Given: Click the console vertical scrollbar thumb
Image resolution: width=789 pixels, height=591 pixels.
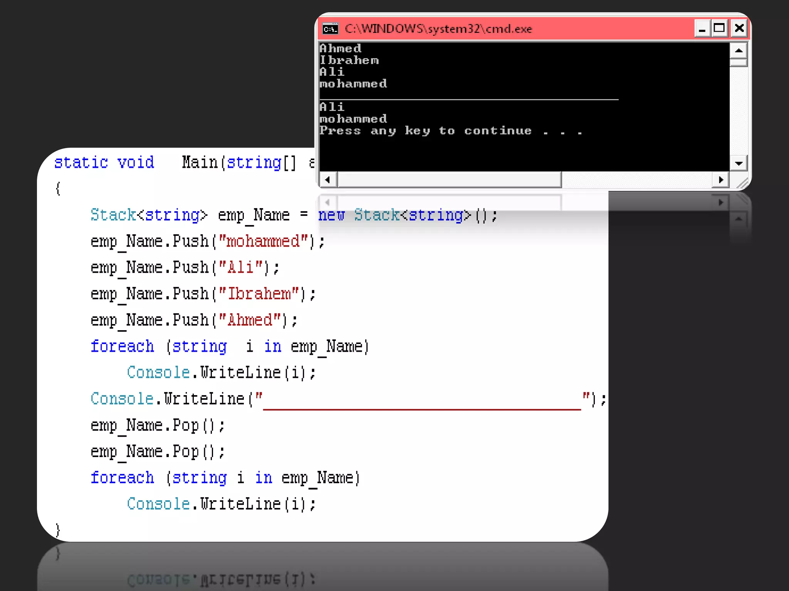Looking at the screenshot, I should (x=739, y=63).
